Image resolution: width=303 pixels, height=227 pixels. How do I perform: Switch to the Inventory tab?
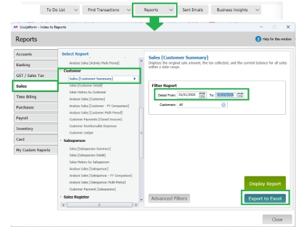[36, 129]
